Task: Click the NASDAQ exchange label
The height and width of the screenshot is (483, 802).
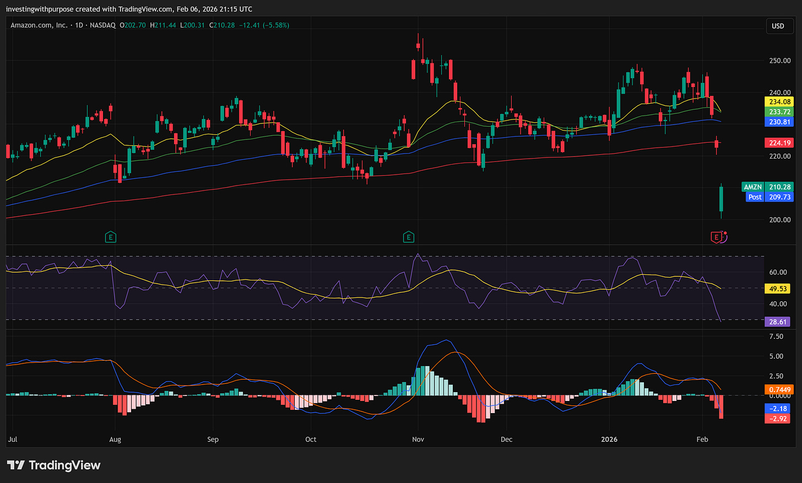Action: pyautogui.click(x=103, y=25)
